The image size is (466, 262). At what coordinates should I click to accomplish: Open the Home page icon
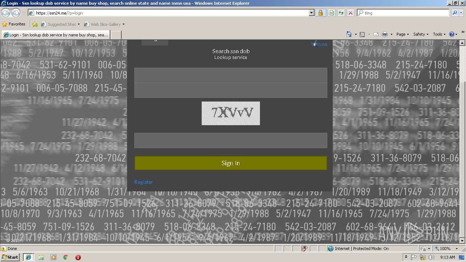[349, 34]
